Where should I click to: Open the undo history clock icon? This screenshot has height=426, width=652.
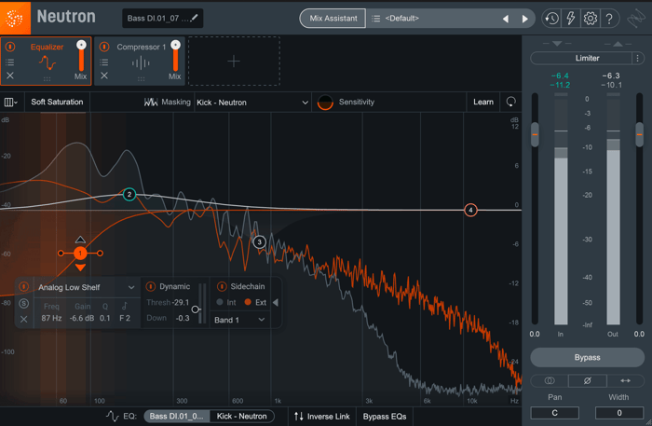[551, 19]
